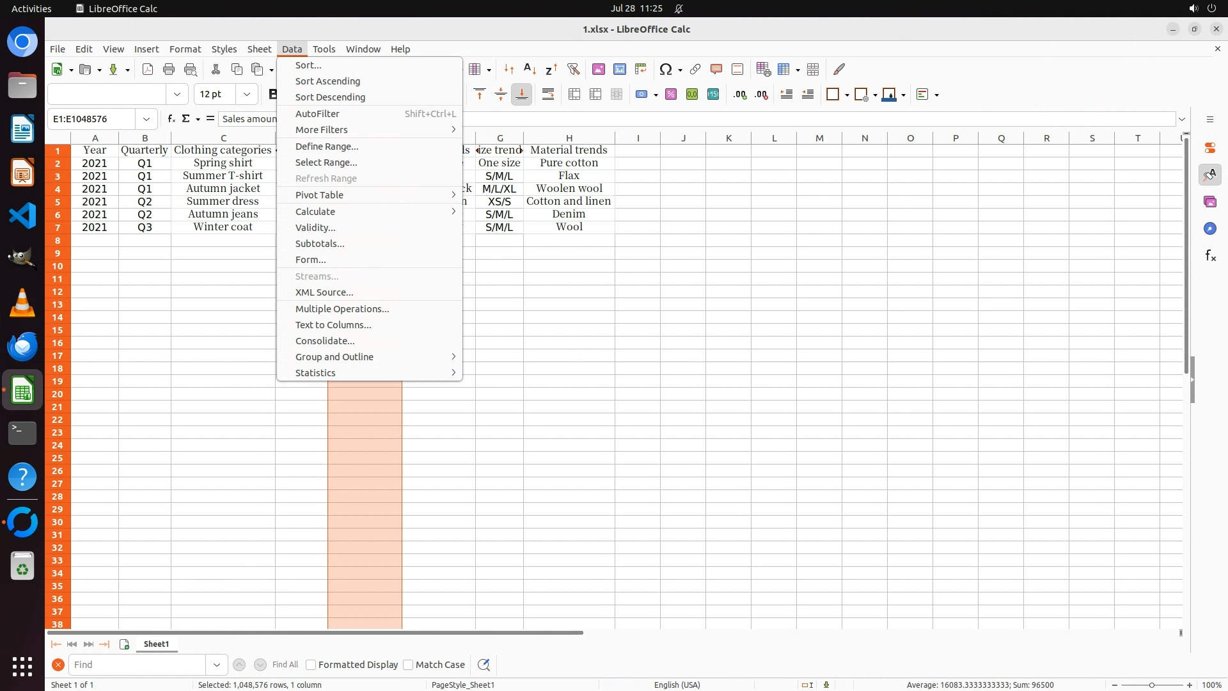
Task: Choose Text to Columns menu entry
Action: (x=333, y=325)
